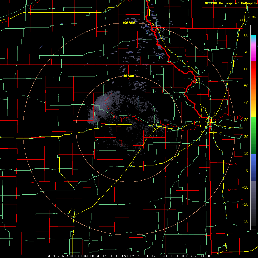Click the green segment of the reflectivity color bar
Screen dimensions: 258x258
(253, 135)
